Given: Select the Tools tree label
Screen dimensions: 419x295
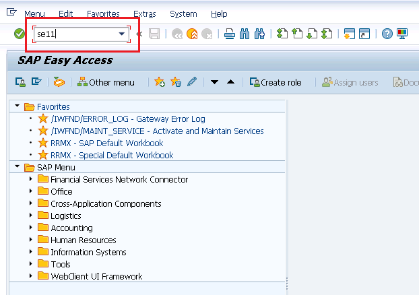Looking at the screenshot, I should (x=61, y=264).
